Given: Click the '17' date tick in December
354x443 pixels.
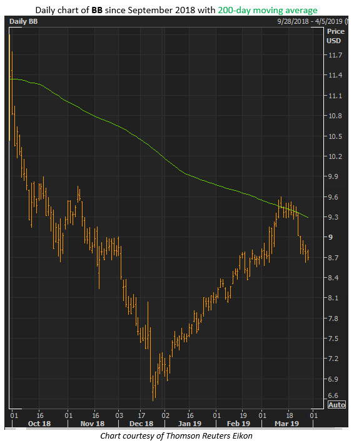Looking at the screenshot, I should tap(141, 415).
